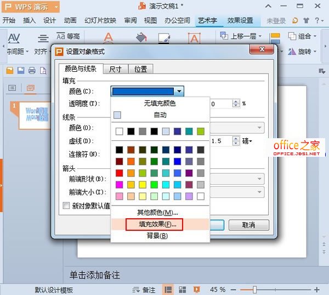329x295 pixels.
Task: Switch to the outline pane icon
Action: pyautogui.click(x=12, y=88)
